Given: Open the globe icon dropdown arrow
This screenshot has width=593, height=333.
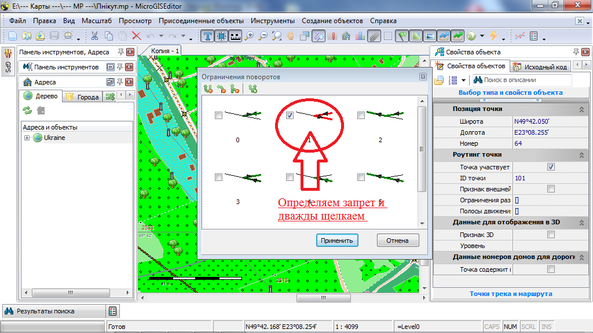Looking at the screenshot, I should click(482, 37).
